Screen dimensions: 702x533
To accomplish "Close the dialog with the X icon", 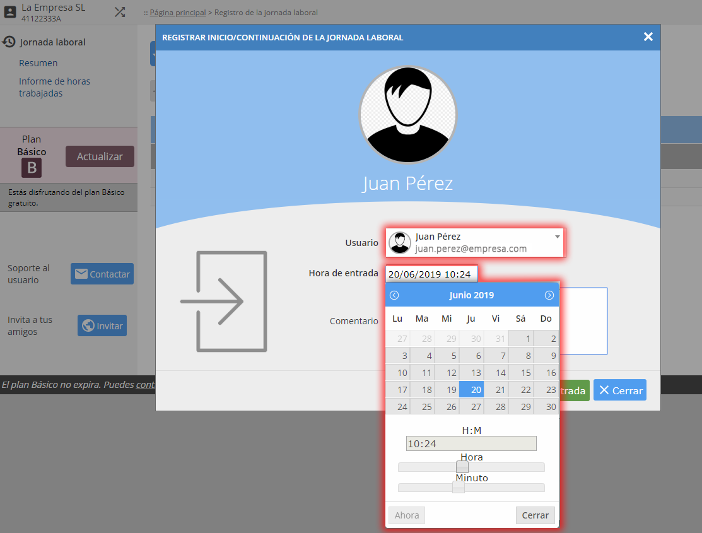I will pos(648,37).
